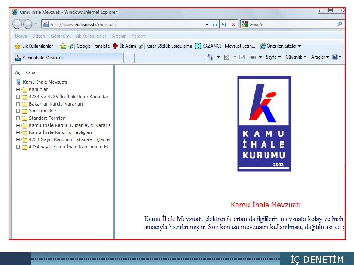Expand the Bakanlar Kurulu Kararları folder
Screen dimensions: 354x265
click(18, 104)
